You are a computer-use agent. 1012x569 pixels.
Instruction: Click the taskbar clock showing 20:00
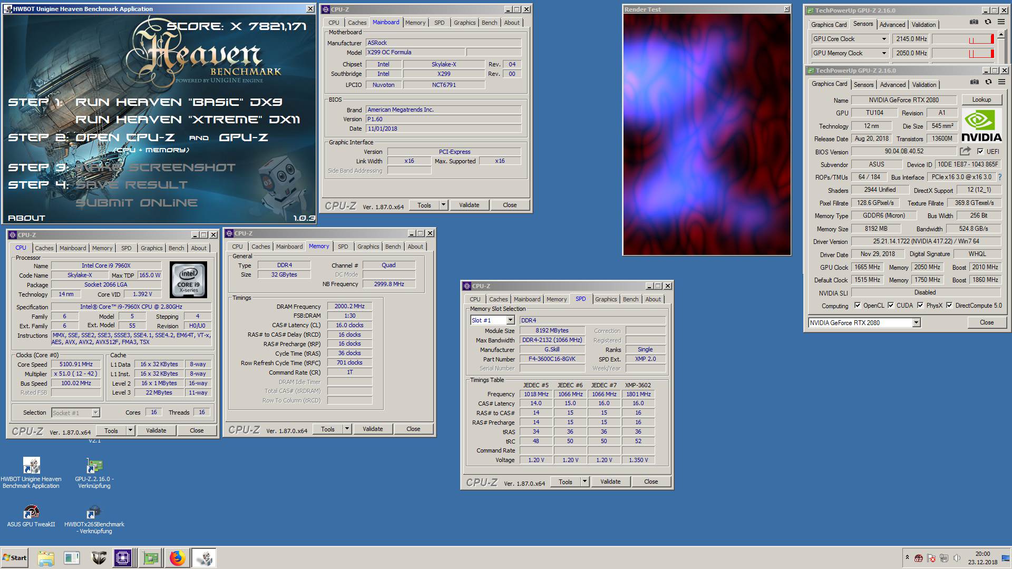[982, 554]
